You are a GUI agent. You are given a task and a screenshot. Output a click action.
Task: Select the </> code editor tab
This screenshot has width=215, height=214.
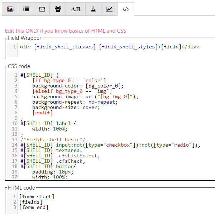click(x=126, y=9)
